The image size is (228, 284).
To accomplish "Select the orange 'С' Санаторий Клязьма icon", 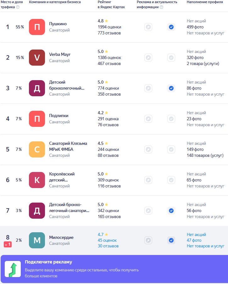I will tap(37, 150).
